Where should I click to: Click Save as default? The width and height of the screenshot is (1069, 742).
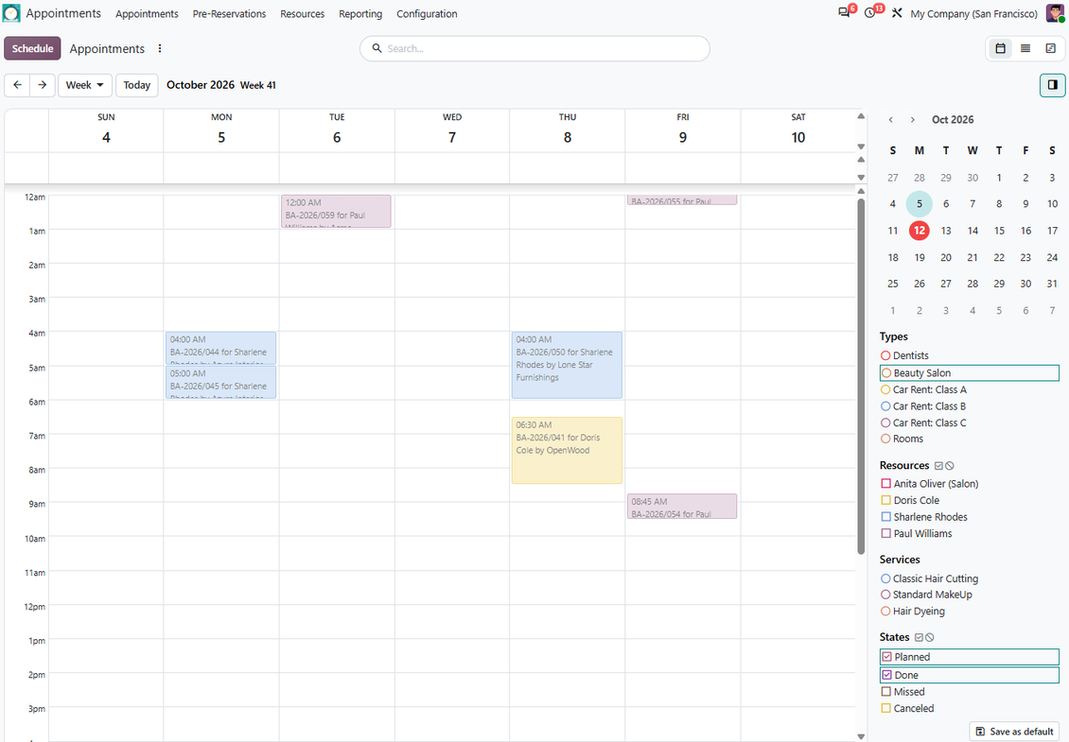(x=1014, y=732)
